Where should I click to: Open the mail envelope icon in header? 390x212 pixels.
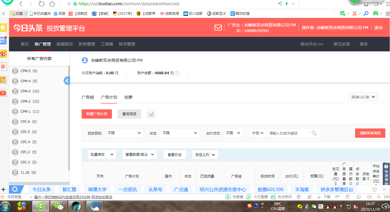(x=218, y=28)
